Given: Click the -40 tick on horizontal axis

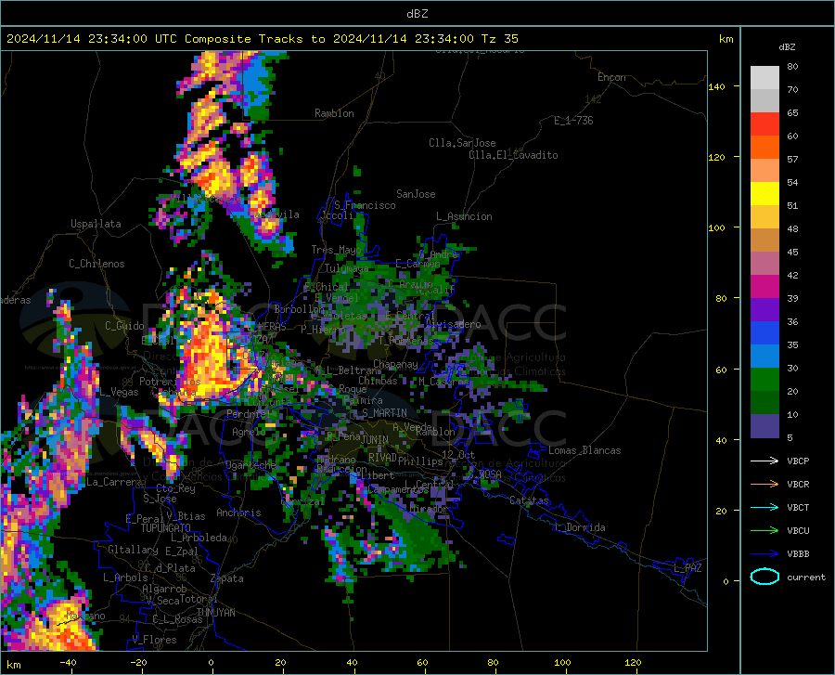Looking at the screenshot, I should pyautogui.click(x=68, y=662).
